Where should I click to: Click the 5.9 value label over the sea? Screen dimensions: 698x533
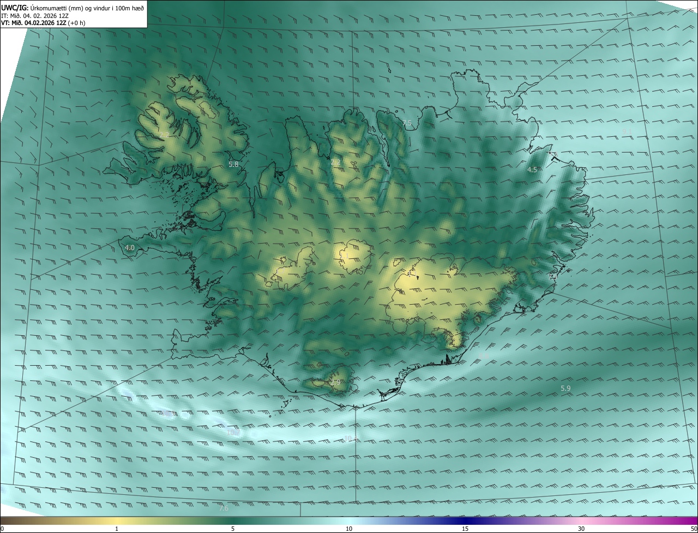pyautogui.click(x=565, y=389)
